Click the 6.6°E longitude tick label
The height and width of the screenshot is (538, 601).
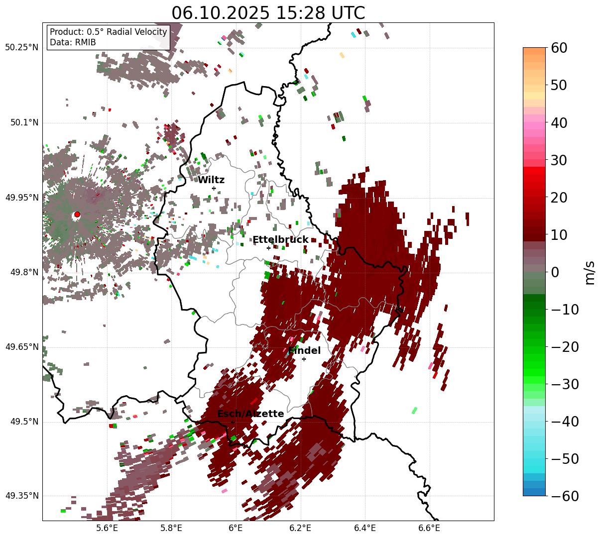coord(429,529)
